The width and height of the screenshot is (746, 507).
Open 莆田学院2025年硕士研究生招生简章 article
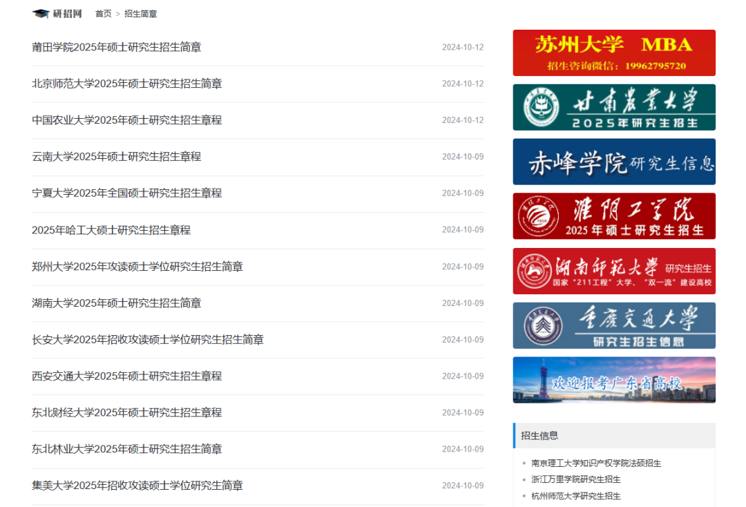[x=117, y=47]
